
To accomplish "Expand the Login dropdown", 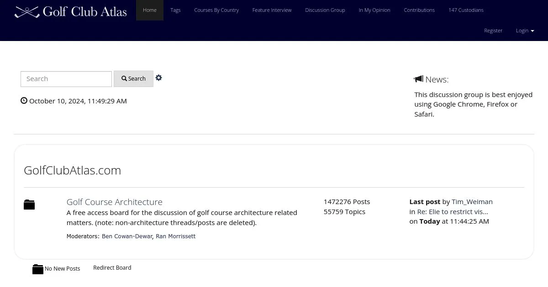I will coord(525,31).
